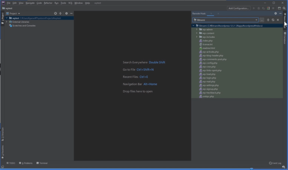Image resolution: width=288 pixels, height=170 pixels.
Task: Open Search Everywhere magnifier icon
Action: [284, 8]
